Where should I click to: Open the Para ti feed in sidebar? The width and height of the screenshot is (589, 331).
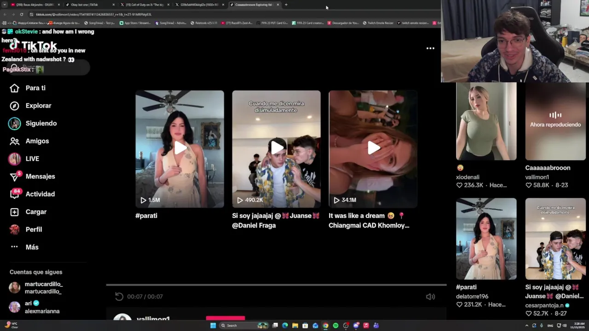click(28, 88)
